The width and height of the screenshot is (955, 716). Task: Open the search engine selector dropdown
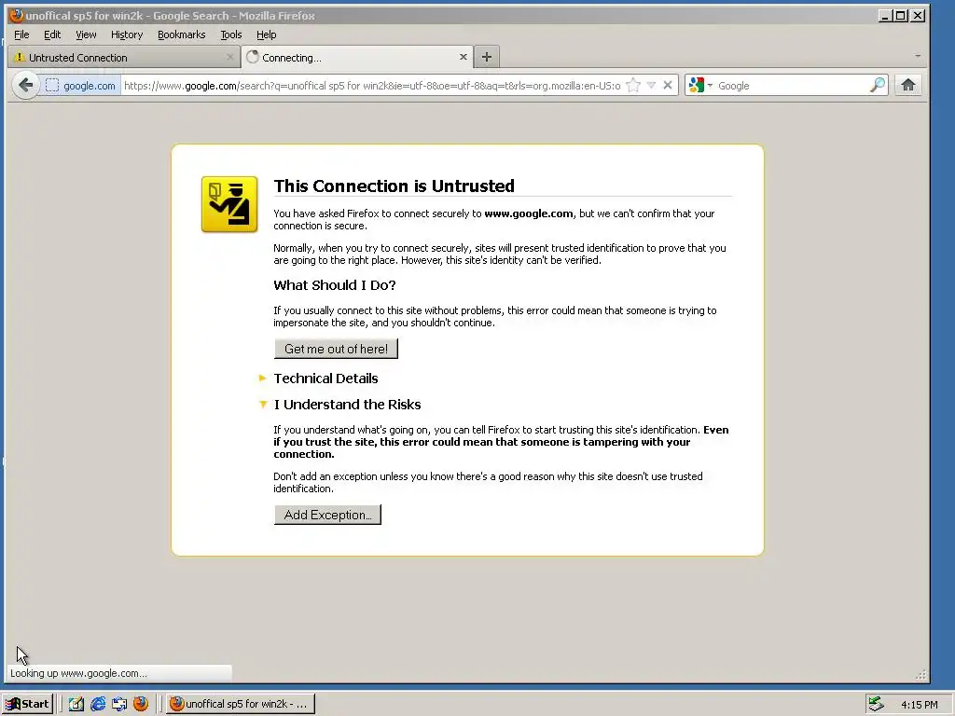[700, 86]
